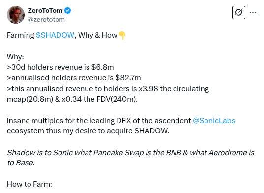Click the "Why:" heading text
Screen dimensions: 264x193
coord(15,57)
